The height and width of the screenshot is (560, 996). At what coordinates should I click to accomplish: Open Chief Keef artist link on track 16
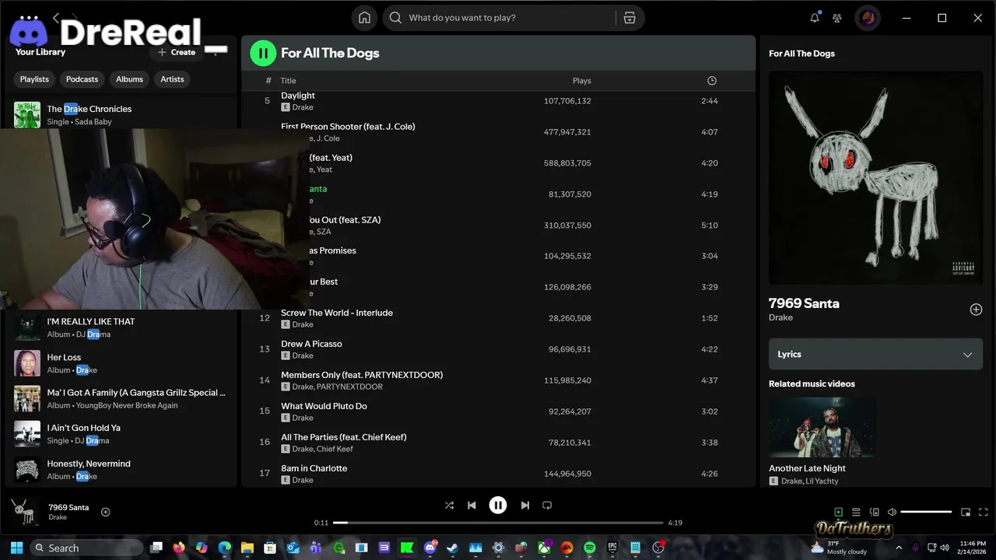335,449
